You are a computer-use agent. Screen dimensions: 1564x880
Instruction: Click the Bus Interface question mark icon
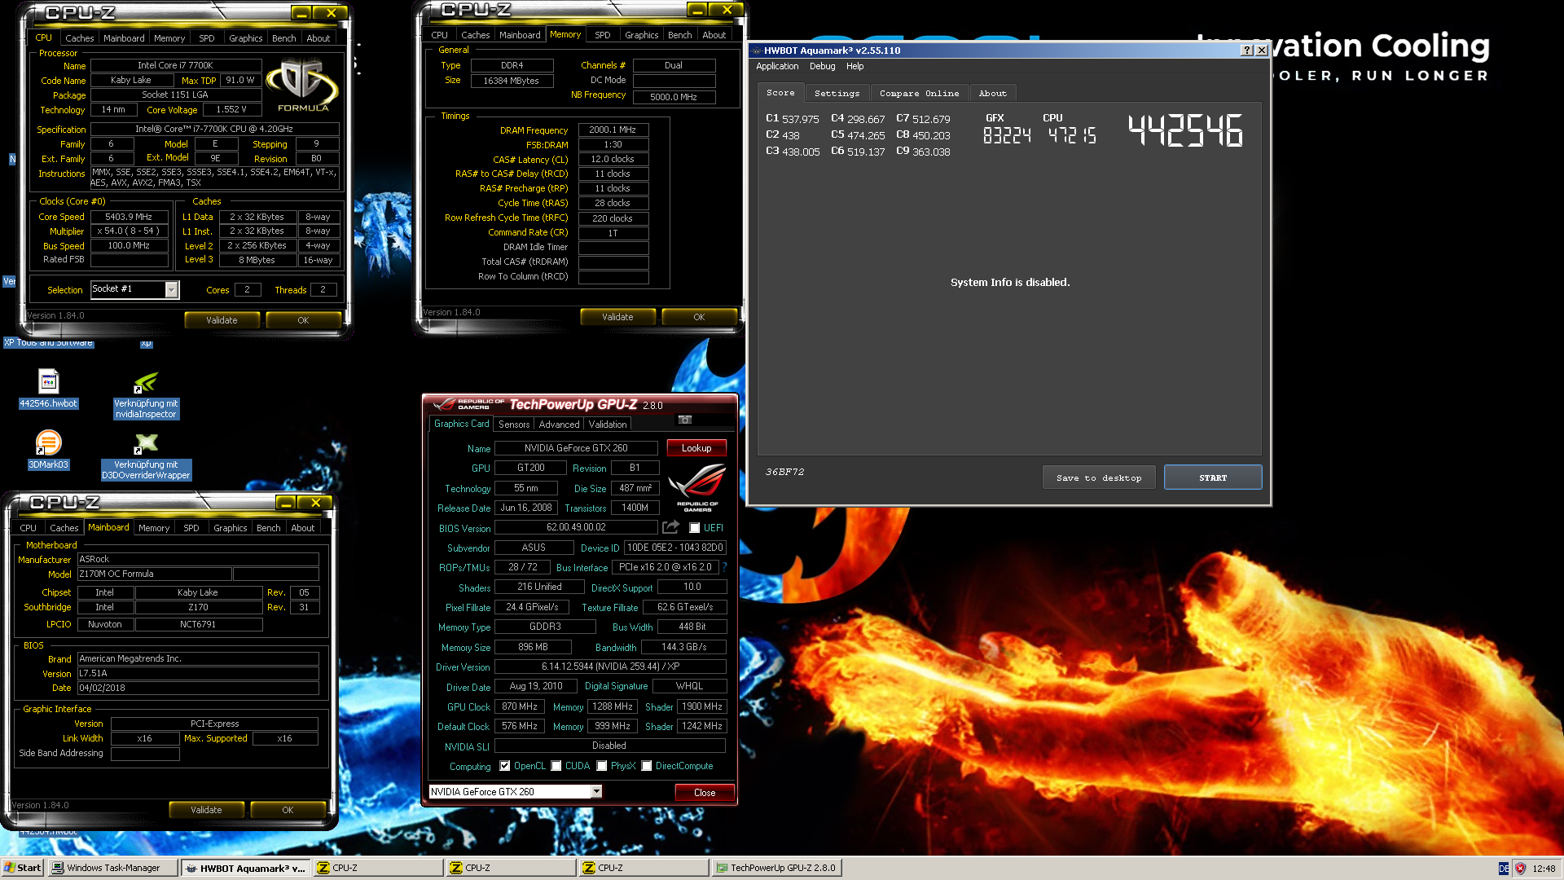pos(724,567)
